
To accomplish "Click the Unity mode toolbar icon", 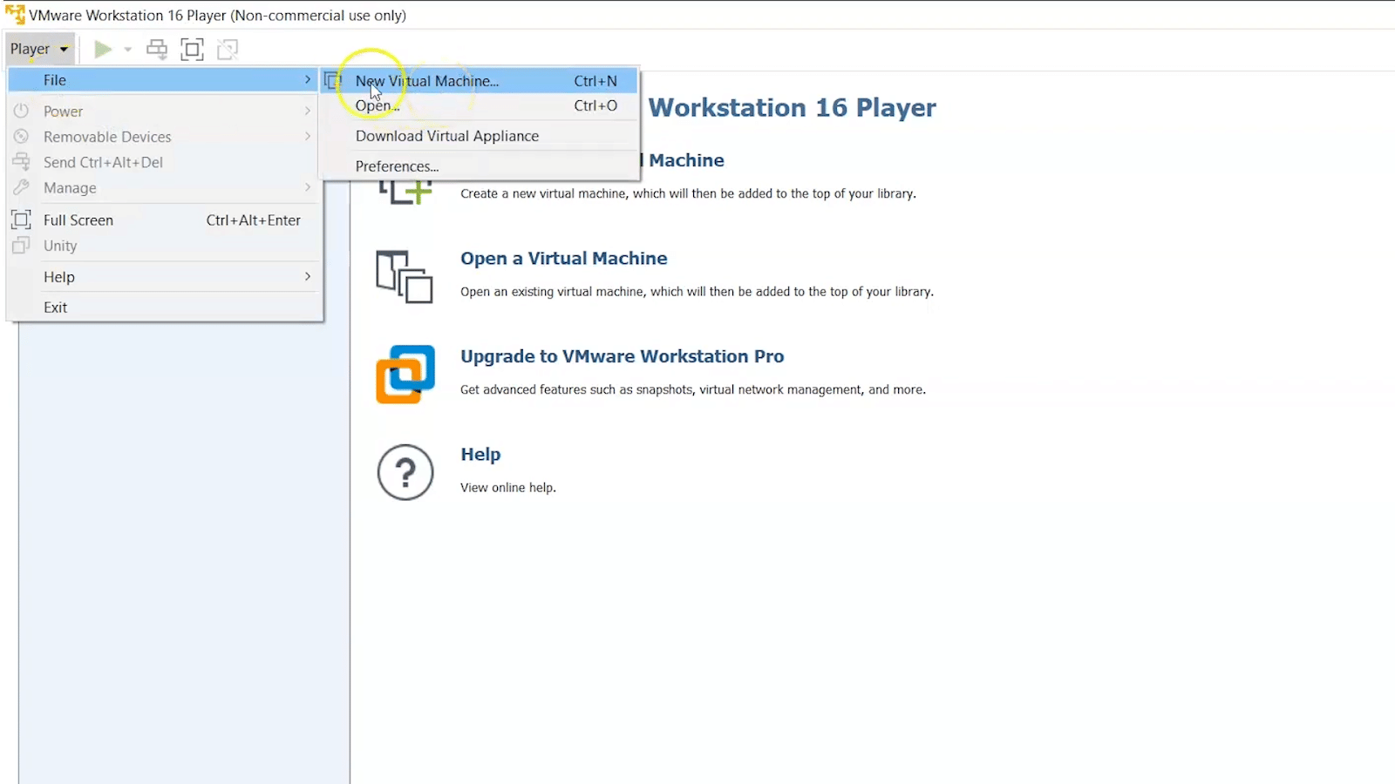I will click(228, 49).
